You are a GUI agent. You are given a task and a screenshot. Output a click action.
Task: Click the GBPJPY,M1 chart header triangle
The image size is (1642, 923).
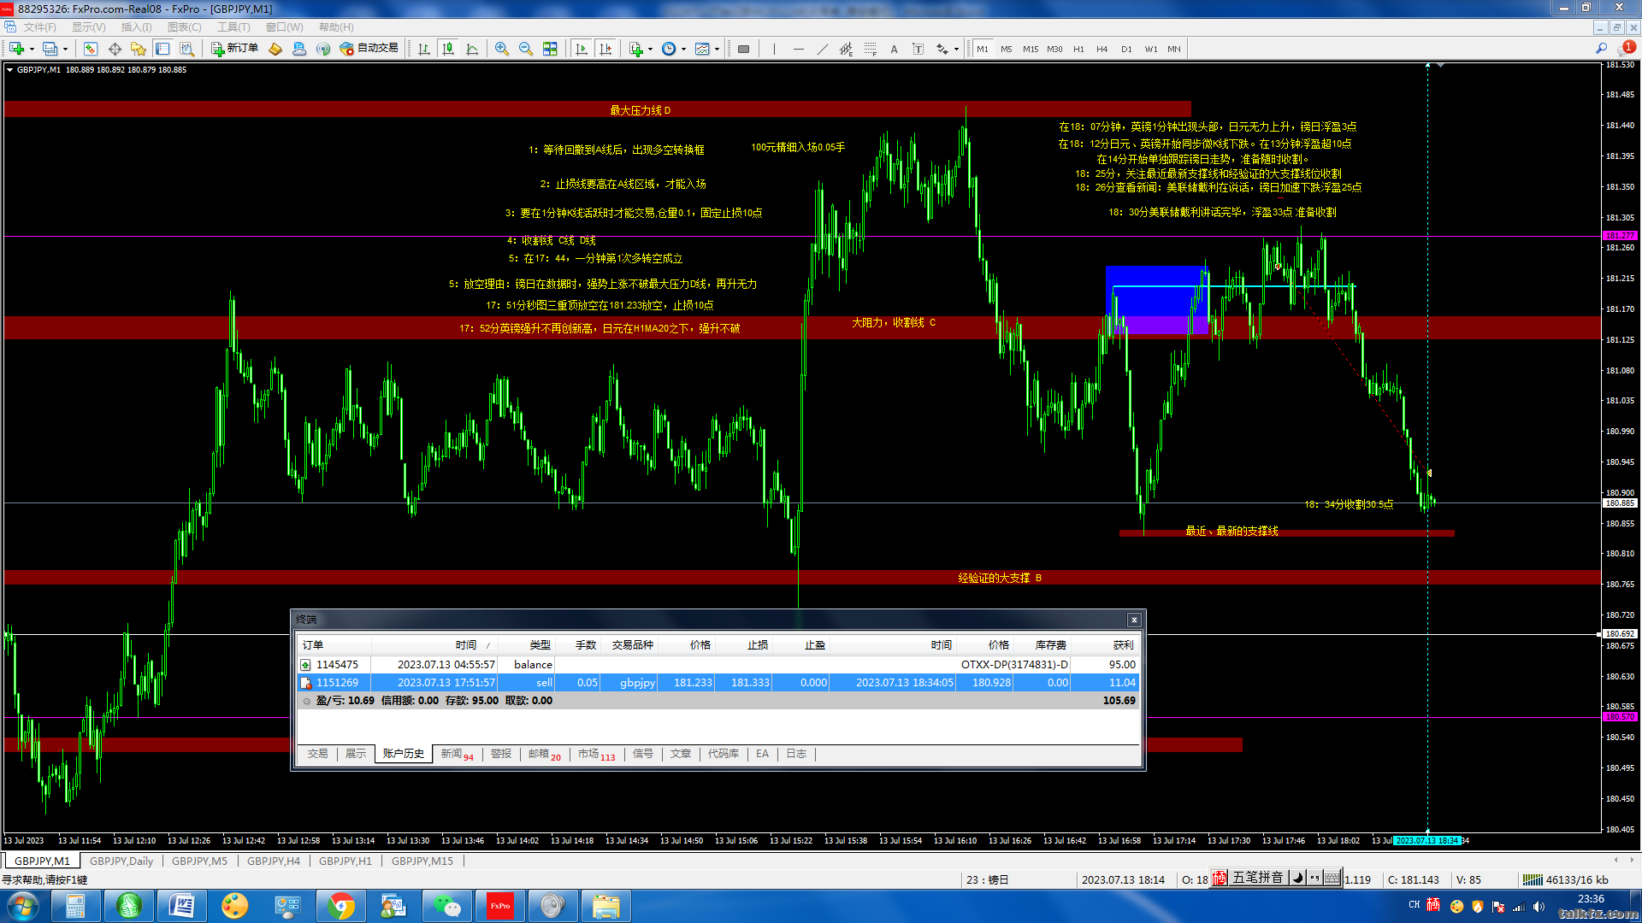click(x=9, y=70)
